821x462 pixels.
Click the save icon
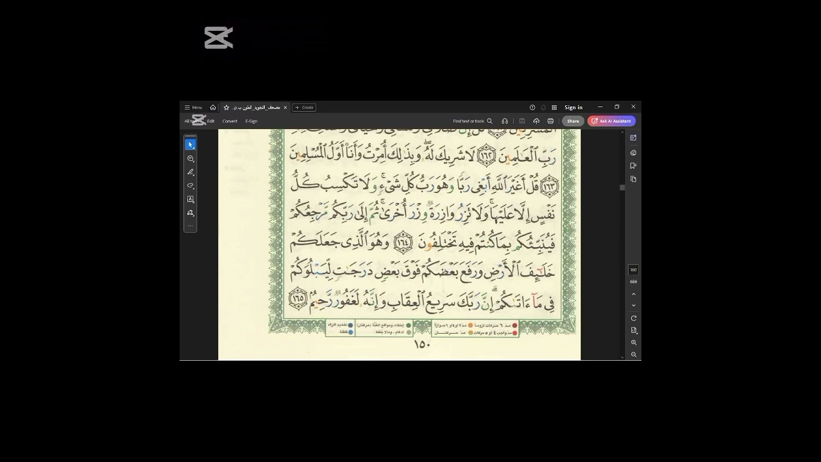pyautogui.click(x=522, y=121)
